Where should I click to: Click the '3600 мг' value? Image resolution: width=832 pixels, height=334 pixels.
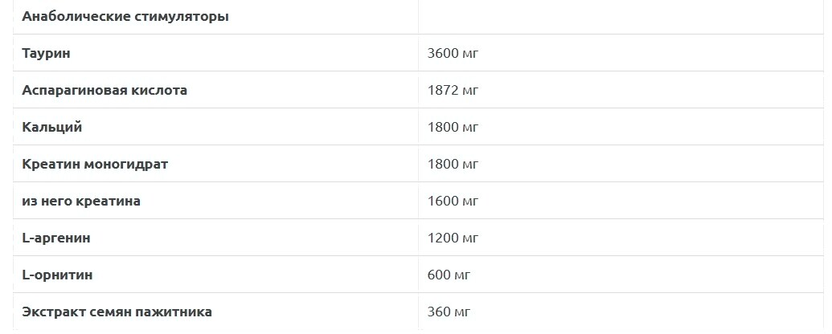pyautogui.click(x=453, y=54)
